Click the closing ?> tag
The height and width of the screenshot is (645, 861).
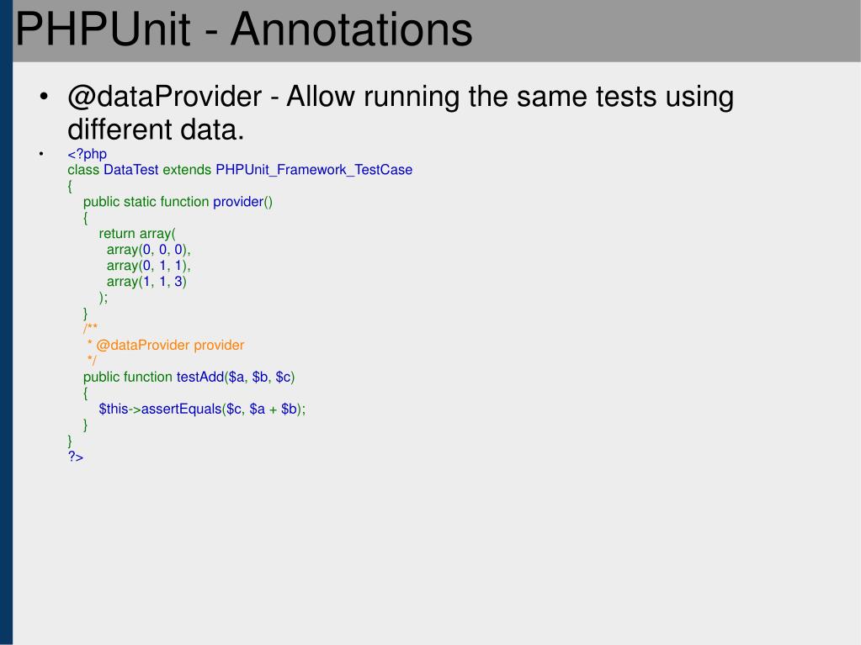coord(76,457)
